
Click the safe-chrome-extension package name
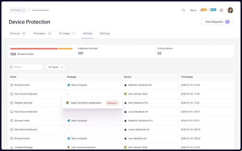84,147
